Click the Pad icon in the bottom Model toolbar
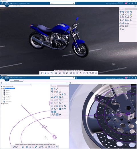 23,147
